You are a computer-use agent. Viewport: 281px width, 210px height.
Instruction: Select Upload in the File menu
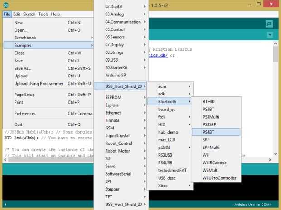(48, 76)
